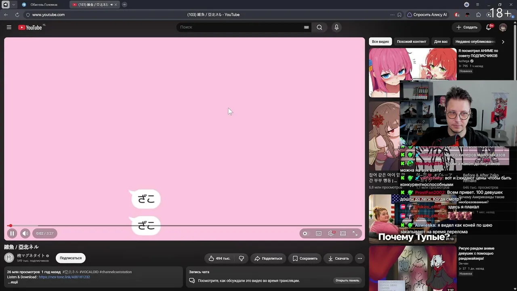Start voice search with the microphone

(336, 27)
